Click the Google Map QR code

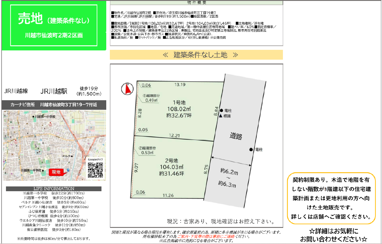coord(95,170)
